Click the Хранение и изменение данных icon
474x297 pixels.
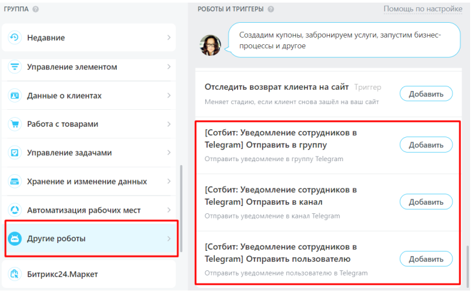click(14, 181)
